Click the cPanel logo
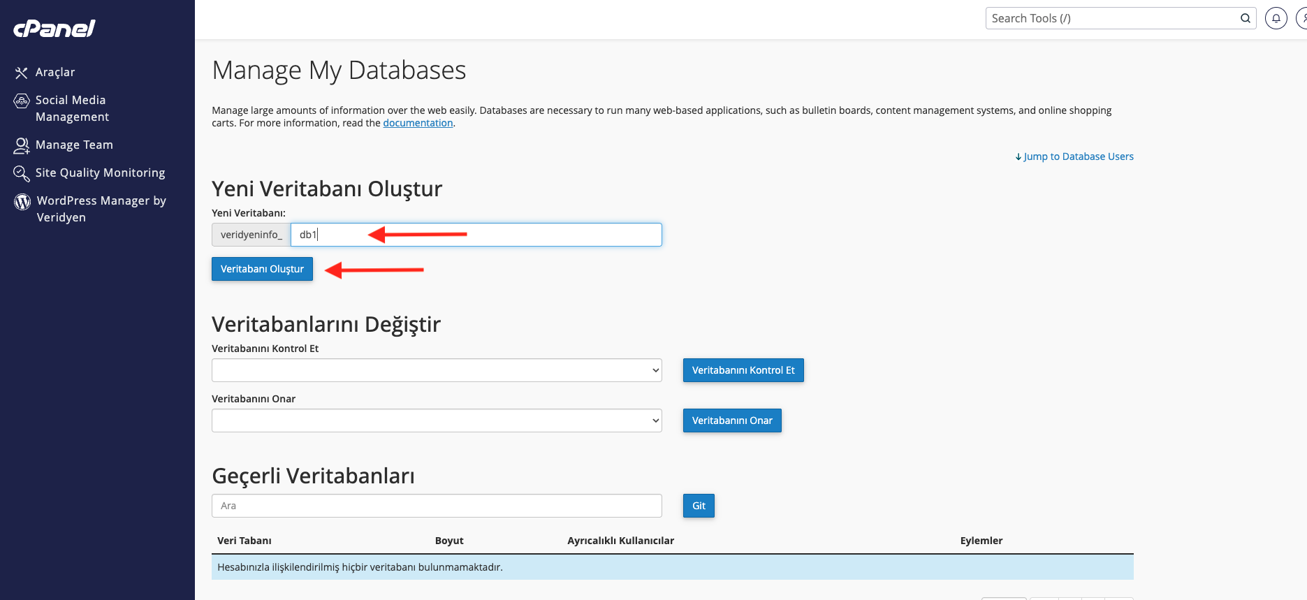Screen dimensions: 1307x600 54,28
